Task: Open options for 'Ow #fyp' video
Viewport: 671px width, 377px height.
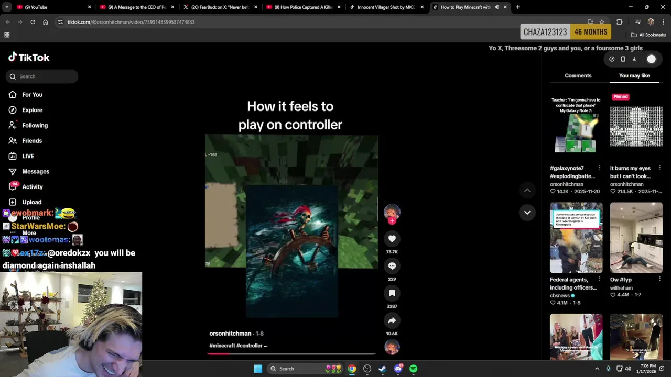Action: 659,280
